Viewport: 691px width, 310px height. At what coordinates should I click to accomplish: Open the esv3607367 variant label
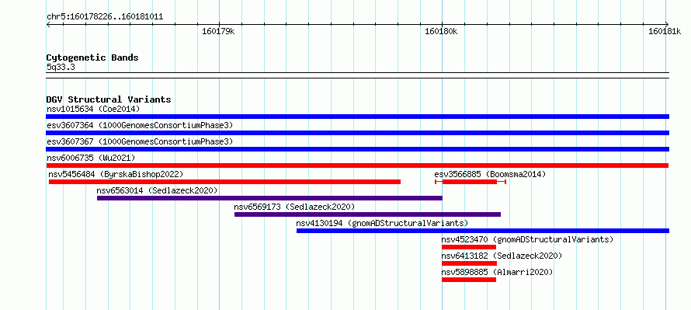pyautogui.click(x=140, y=141)
